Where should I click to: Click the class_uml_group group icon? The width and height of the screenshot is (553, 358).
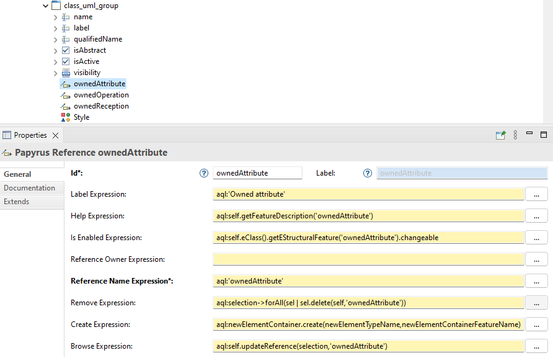point(56,6)
